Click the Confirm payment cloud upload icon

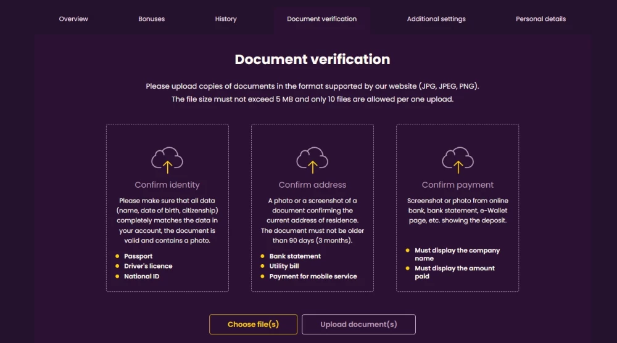[x=458, y=160]
